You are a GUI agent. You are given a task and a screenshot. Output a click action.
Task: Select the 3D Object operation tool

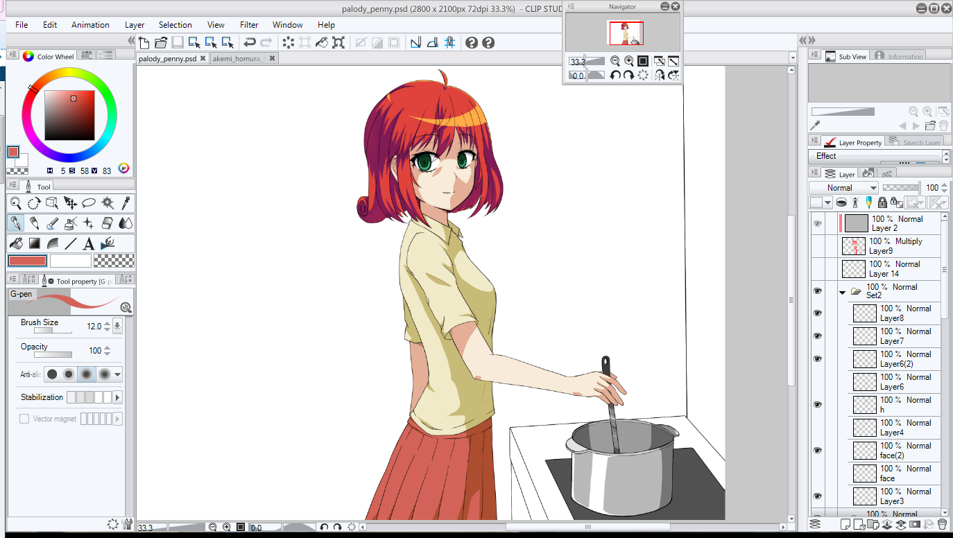52,203
